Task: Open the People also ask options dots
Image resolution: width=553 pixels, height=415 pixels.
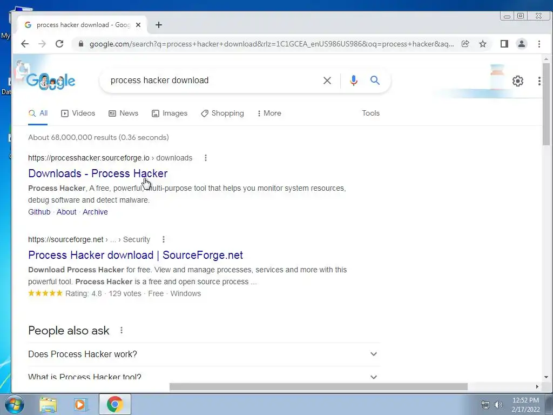Action: point(122,330)
